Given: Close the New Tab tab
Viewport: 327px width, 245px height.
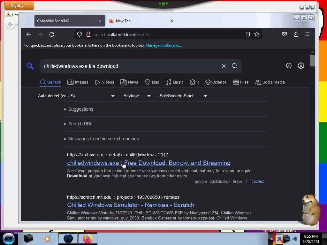Looking at the screenshot, I should click(x=171, y=21).
